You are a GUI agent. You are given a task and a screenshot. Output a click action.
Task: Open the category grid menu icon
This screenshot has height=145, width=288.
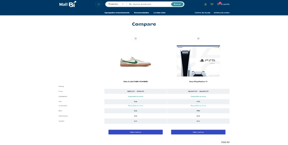click(99, 4)
